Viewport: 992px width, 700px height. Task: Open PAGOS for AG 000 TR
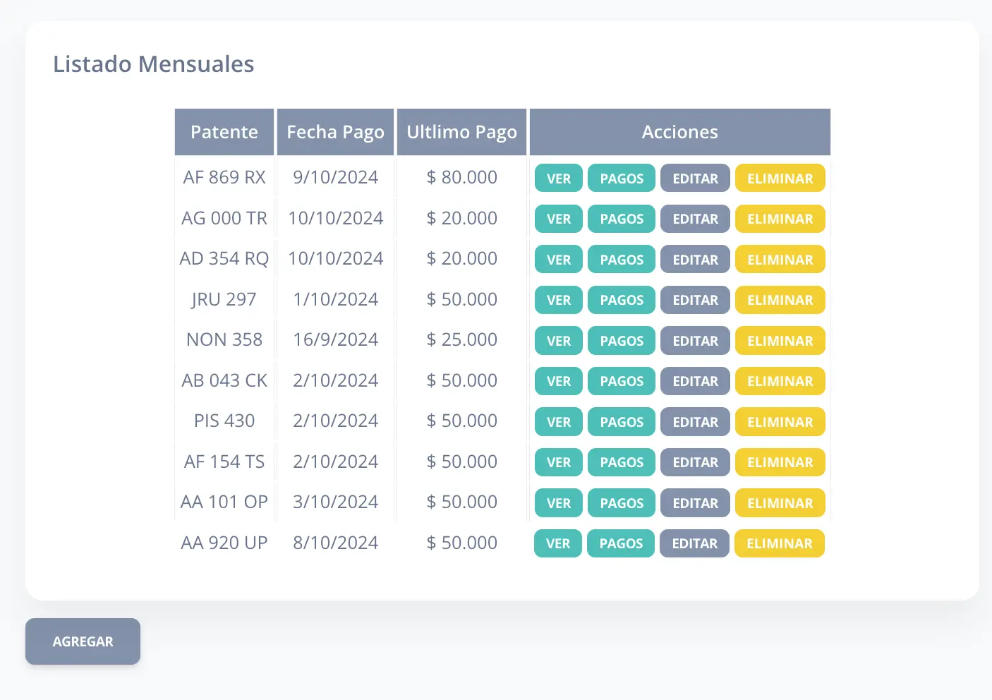[621, 219]
